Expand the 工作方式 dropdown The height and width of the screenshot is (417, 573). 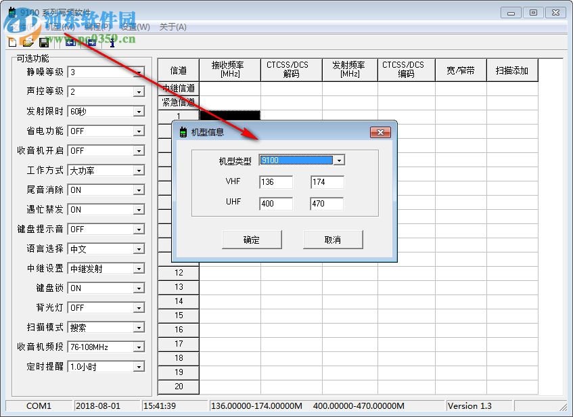139,171
